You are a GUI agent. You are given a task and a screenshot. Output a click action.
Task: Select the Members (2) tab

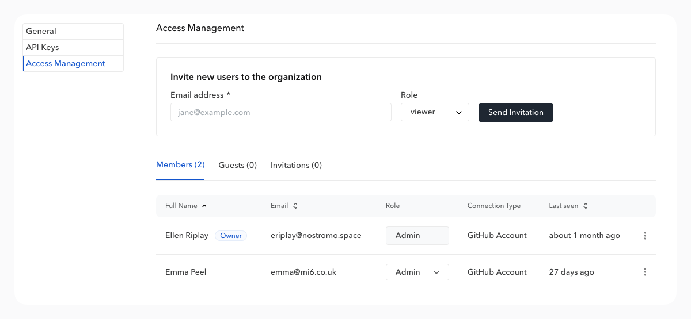(x=180, y=165)
